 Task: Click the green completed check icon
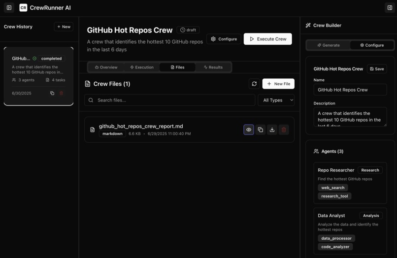tap(34, 58)
